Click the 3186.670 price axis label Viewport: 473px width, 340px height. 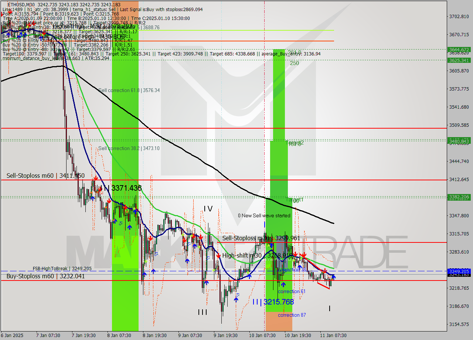(x=459, y=306)
